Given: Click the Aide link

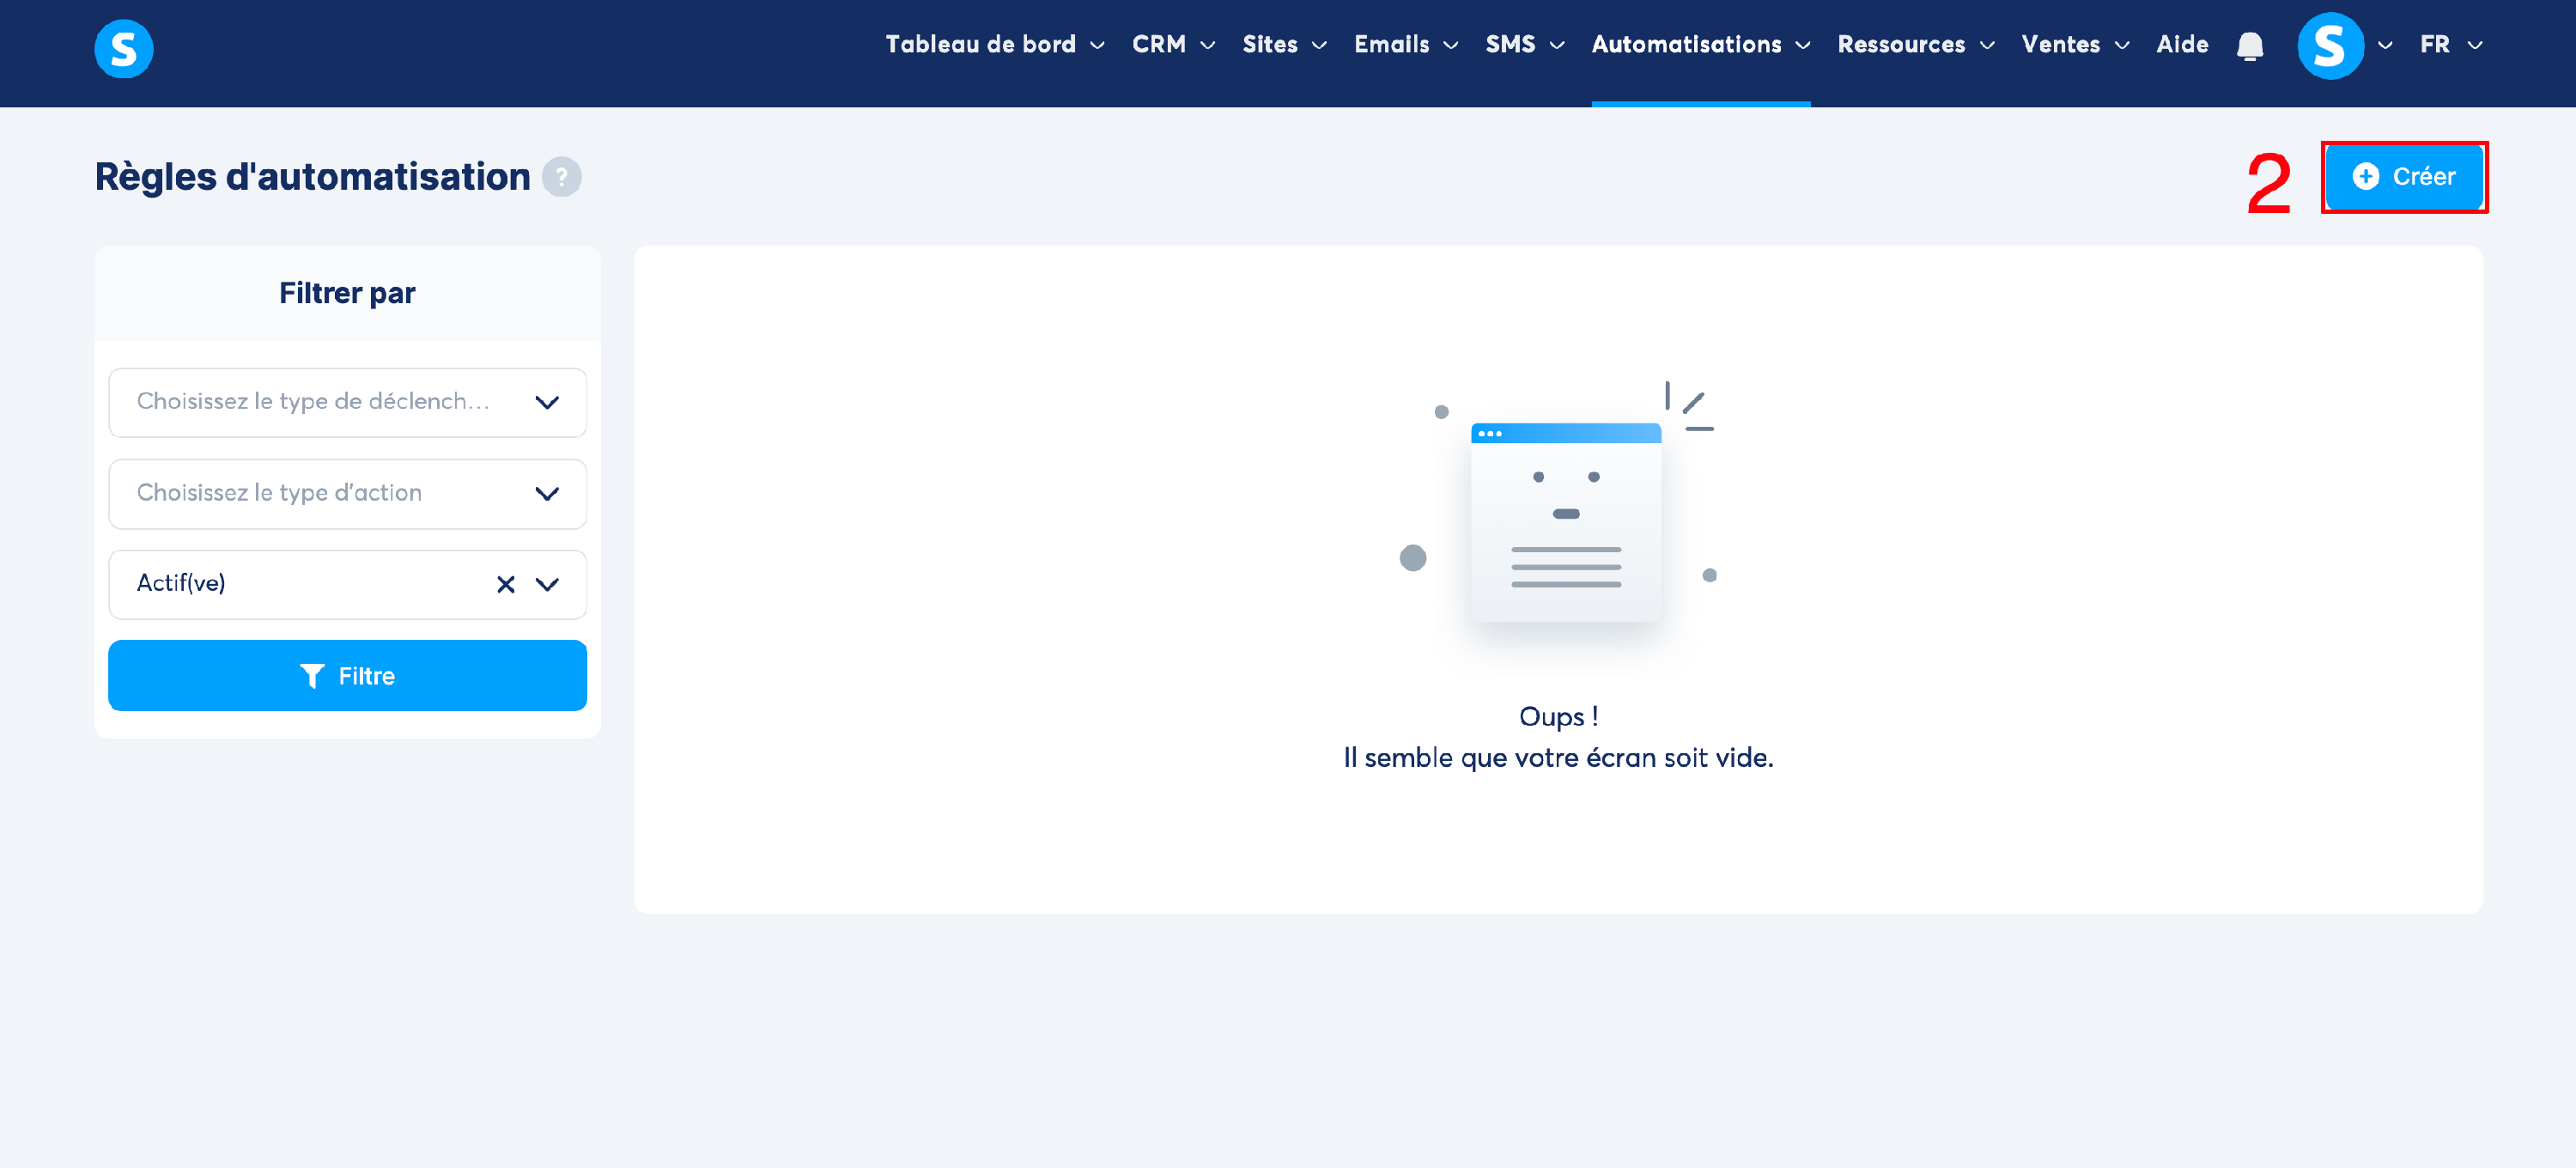Looking at the screenshot, I should [x=2181, y=45].
